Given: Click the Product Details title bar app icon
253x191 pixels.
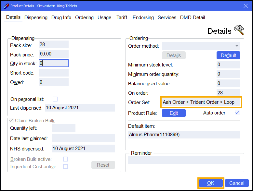Looking at the screenshot, I should pos(6,6).
